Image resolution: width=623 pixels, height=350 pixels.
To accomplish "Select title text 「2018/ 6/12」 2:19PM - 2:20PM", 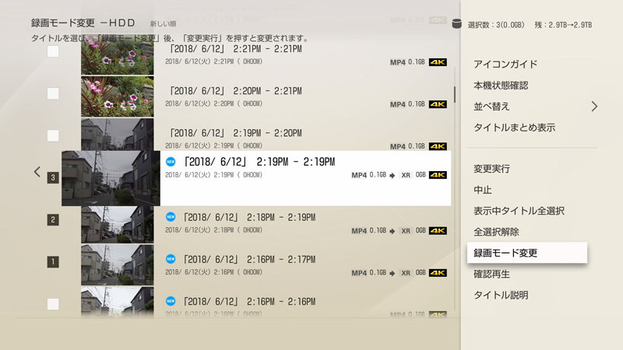I will point(236,133).
